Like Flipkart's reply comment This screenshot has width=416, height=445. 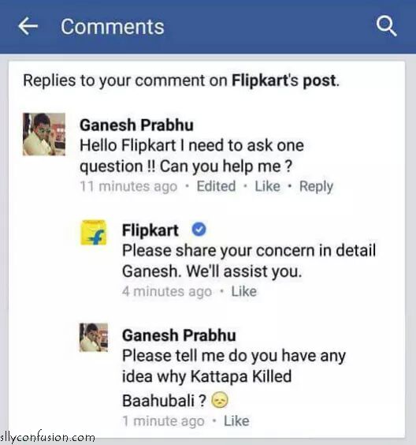coord(244,291)
